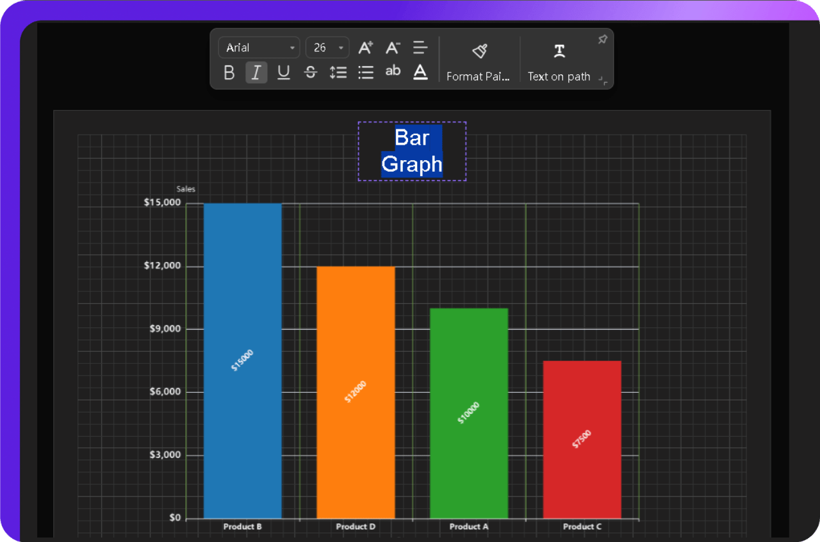Expand the toolbar corner options arrow
Screen dimensions: 820x542
(603, 80)
